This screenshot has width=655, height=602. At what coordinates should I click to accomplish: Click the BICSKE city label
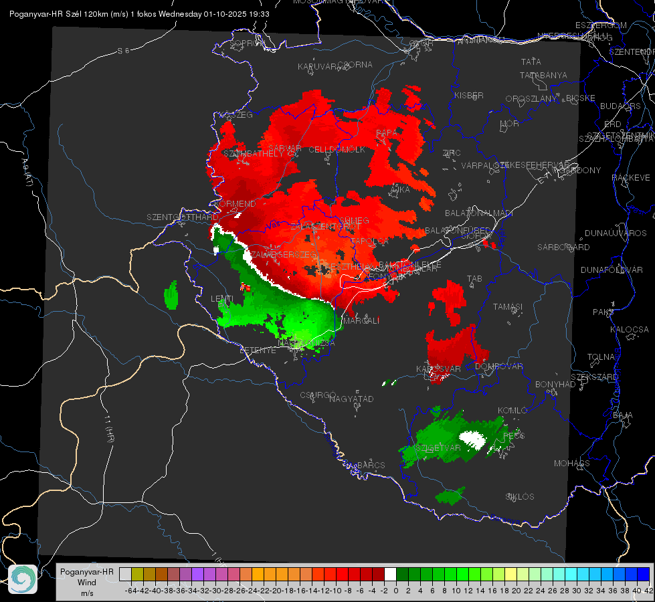click(581, 98)
